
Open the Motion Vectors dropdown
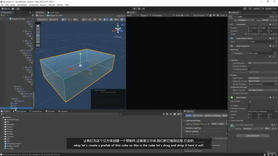coord(262,90)
